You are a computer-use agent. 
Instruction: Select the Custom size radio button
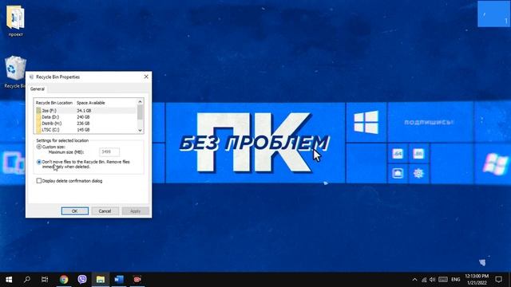point(39,147)
